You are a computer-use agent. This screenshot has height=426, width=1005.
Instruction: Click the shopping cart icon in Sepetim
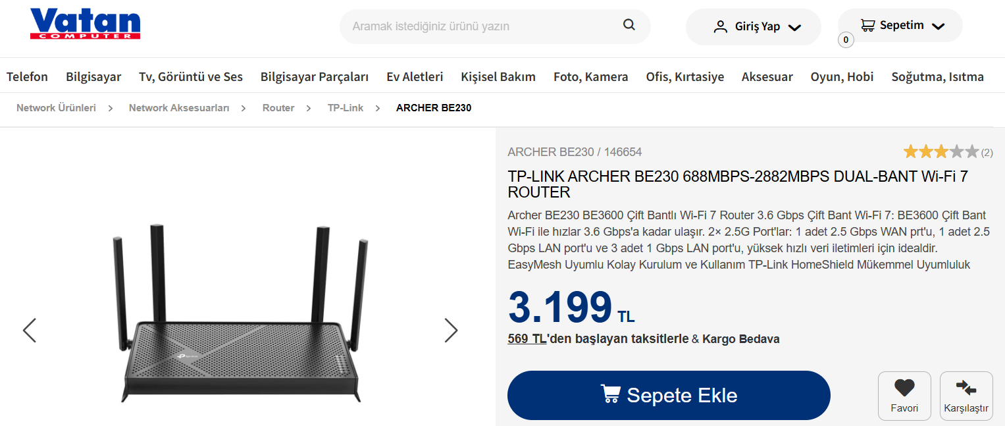868,26
